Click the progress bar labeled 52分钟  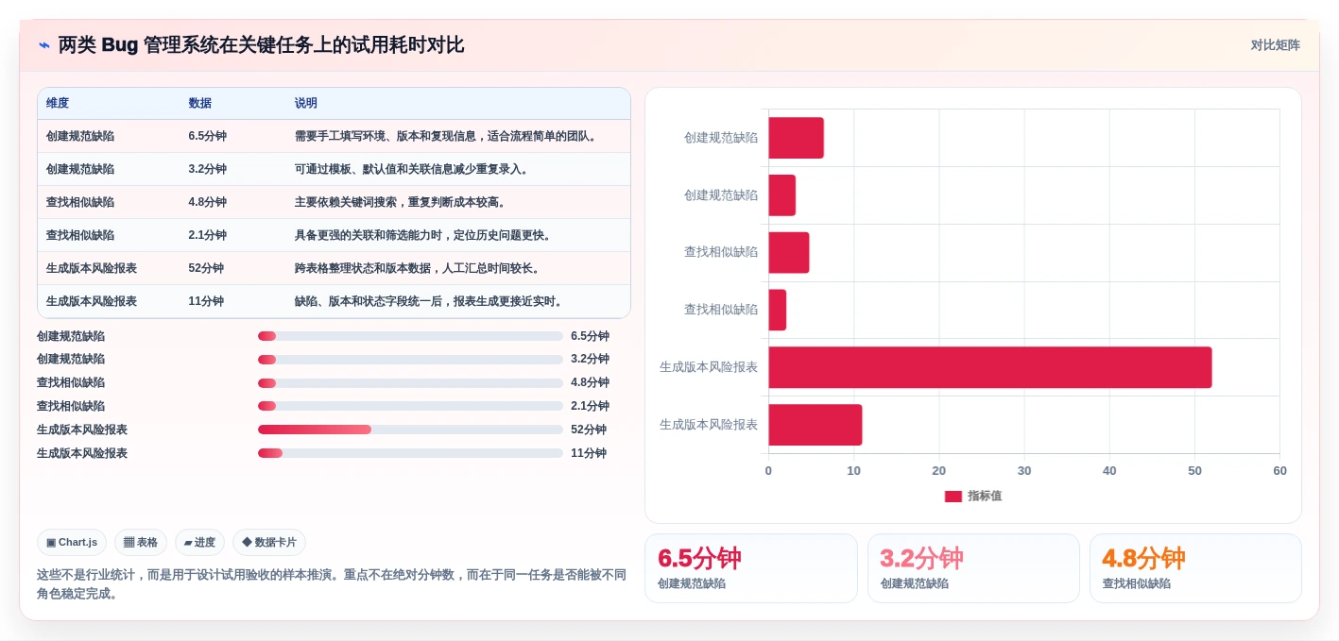click(x=410, y=430)
